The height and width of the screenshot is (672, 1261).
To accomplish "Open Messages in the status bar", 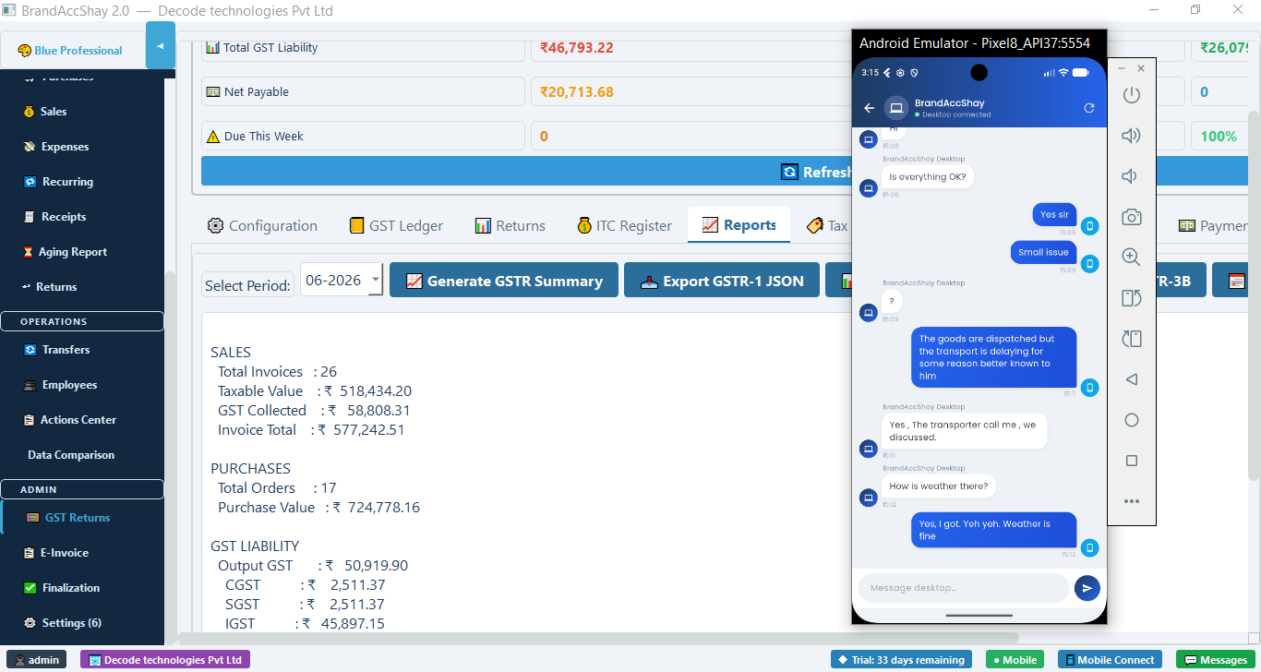I will (1216, 660).
